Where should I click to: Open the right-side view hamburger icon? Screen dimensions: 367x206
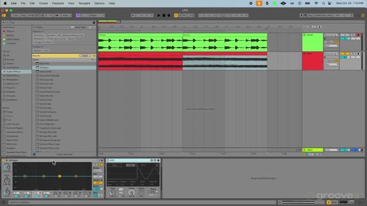(362, 15)
